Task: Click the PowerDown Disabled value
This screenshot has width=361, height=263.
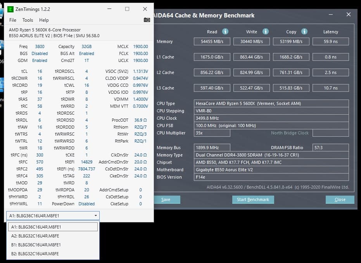Action: [86, 204]
